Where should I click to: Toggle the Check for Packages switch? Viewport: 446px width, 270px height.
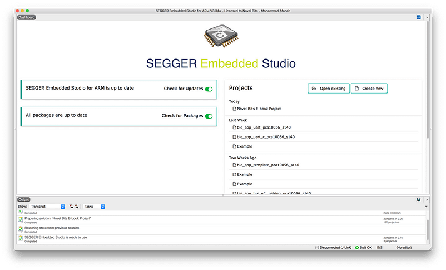tap(209, 116)
